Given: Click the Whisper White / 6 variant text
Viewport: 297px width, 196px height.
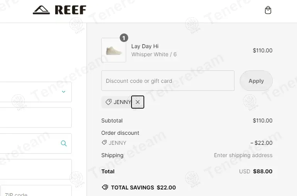Looking at the screenshot, I should coord(154,55).
